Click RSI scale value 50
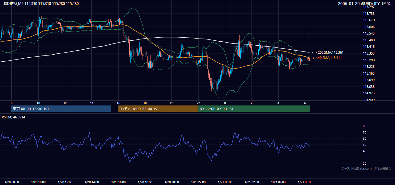 click(x=364, y=145)
